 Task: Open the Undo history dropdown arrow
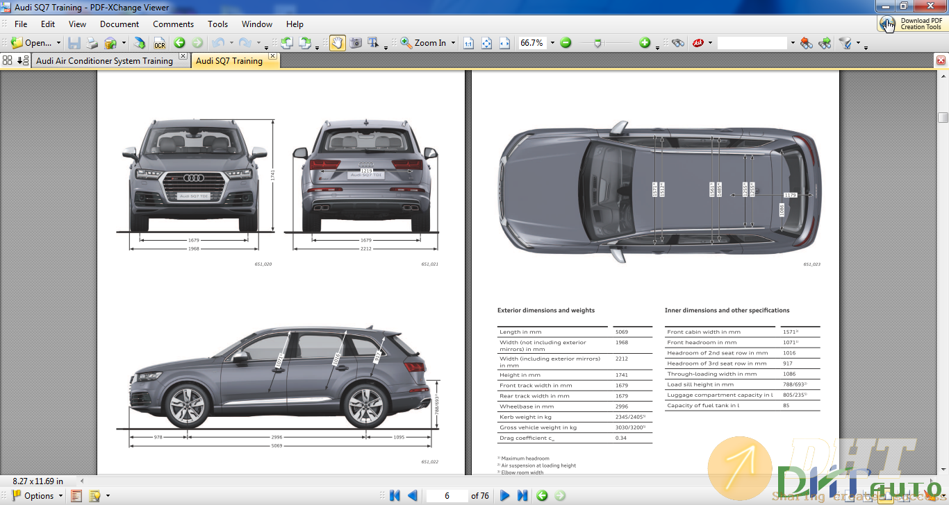[x=231, y=43]
